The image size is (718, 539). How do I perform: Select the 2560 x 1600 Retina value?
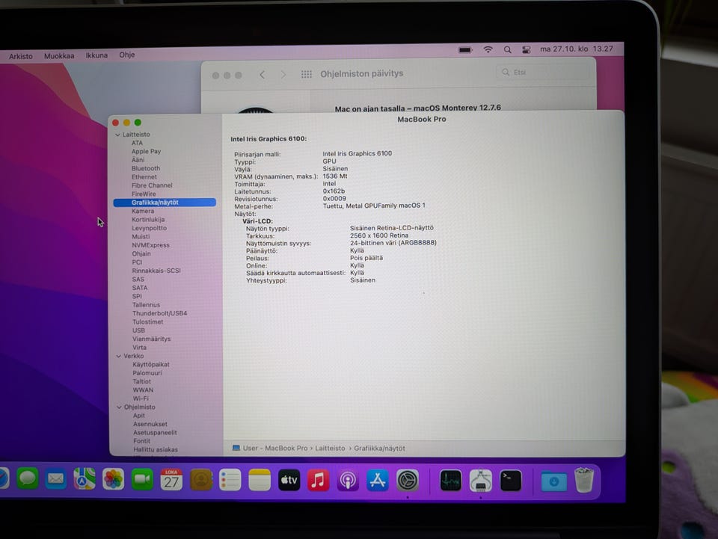pyautogui.click(x=379, y=235)
